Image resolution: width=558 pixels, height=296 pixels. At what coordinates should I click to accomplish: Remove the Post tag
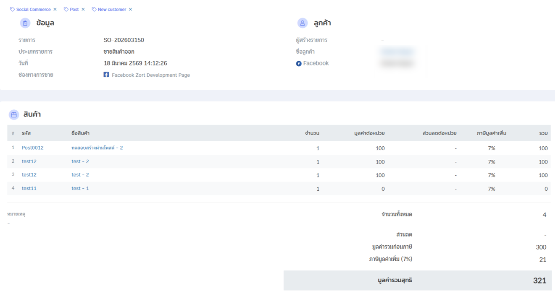[x=83, y=9]
